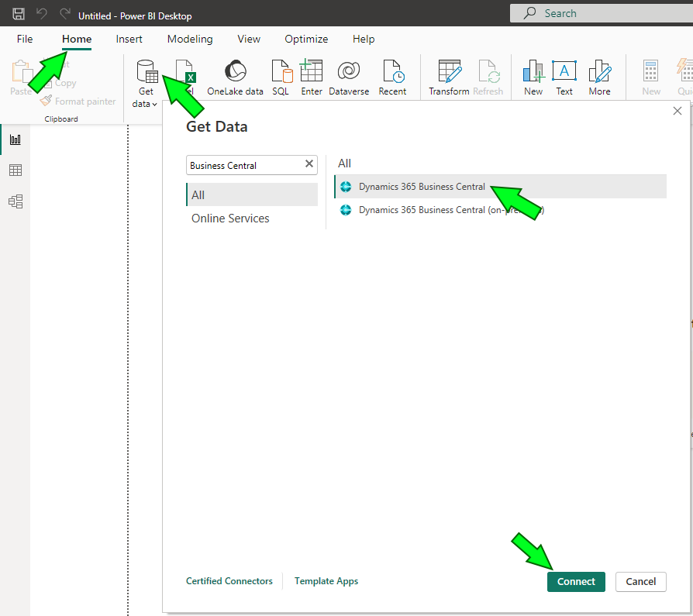Viewport: 693px width, 616px height.
Task: Click the Save icon in title bar
Action: [18, 14]
